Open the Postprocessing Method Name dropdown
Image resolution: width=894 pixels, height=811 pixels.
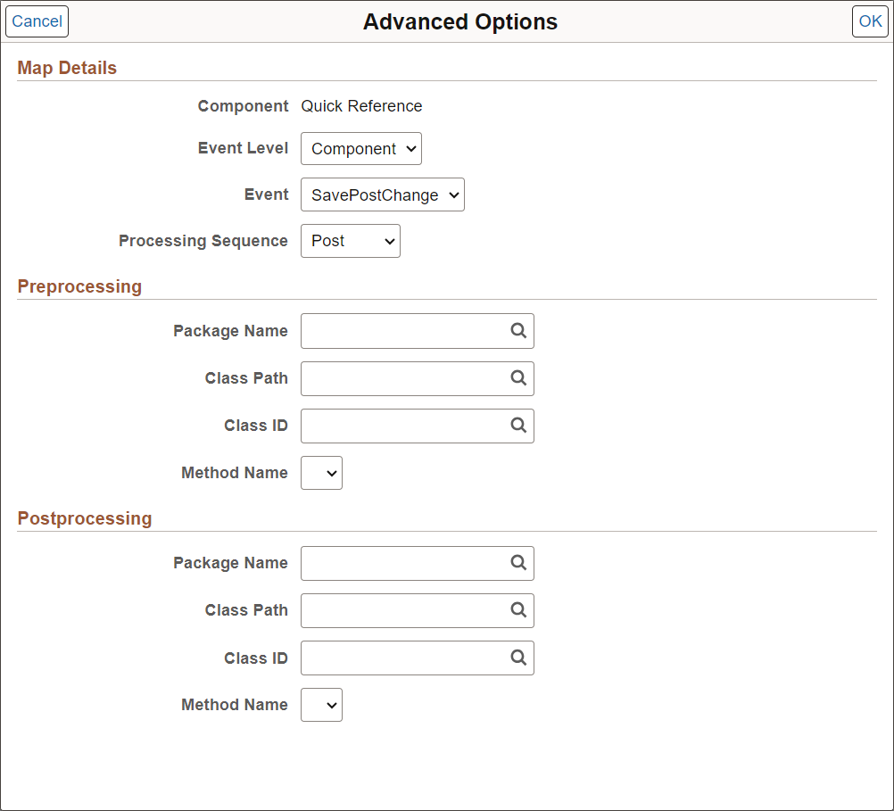321,705
